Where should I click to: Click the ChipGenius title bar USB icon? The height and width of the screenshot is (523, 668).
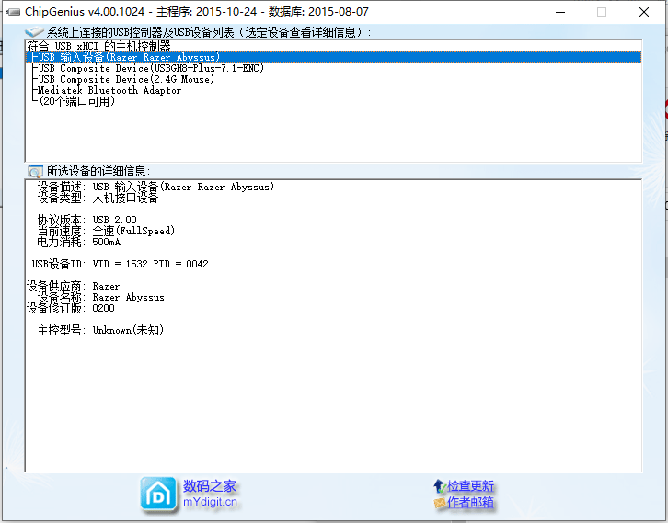[14, 12]
